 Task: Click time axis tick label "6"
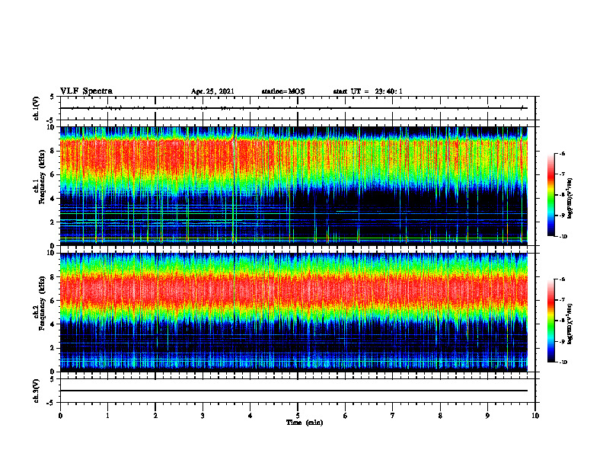coord(346,416)
